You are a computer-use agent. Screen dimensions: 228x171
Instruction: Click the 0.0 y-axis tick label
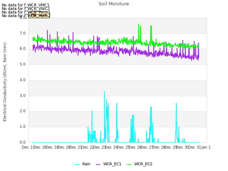22,142
